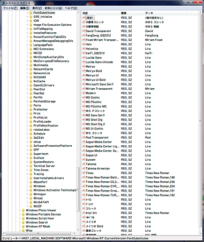Click the values pane vertical scrollbar
This screenshot has height=242, width=204.
pos(200,123)
